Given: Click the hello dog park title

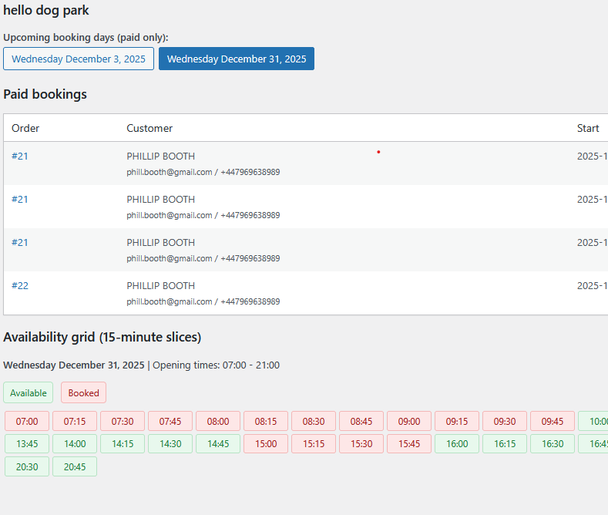Looking at the screenshot, I should 46,11.
